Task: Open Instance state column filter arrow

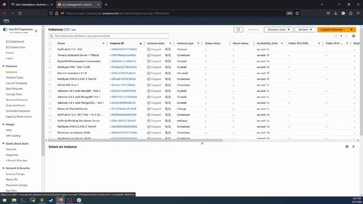Action: point(170,43)
